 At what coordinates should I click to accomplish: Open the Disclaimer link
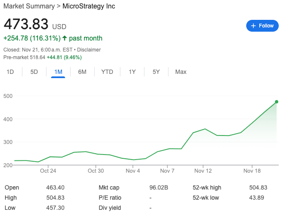coord(89,50)
